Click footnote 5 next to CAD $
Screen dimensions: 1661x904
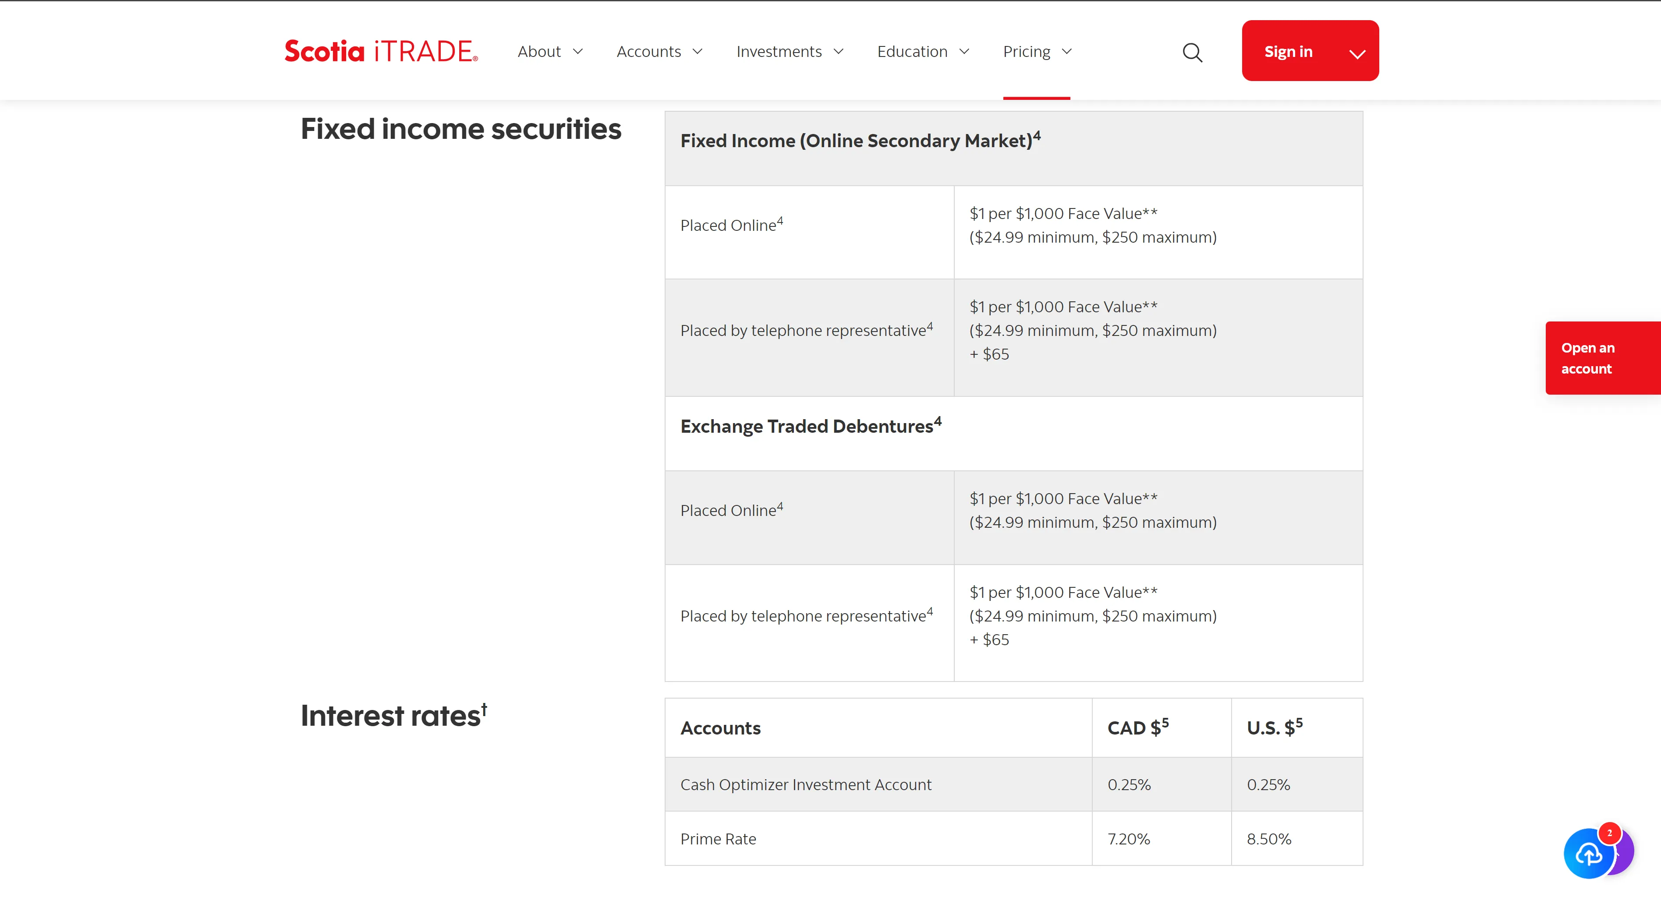[1165, 723]
